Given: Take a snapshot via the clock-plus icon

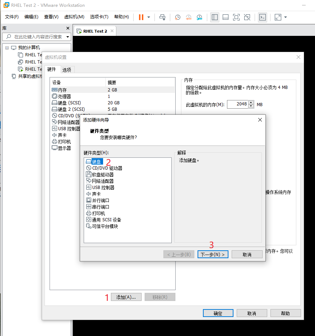Looking at the screenshot, I should point(178,17).
